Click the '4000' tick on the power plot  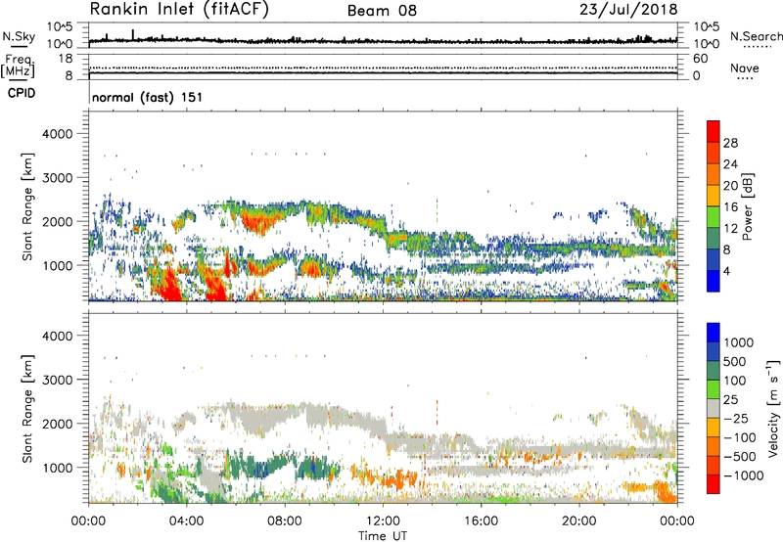pyautogui.click(x=57, y=134)
